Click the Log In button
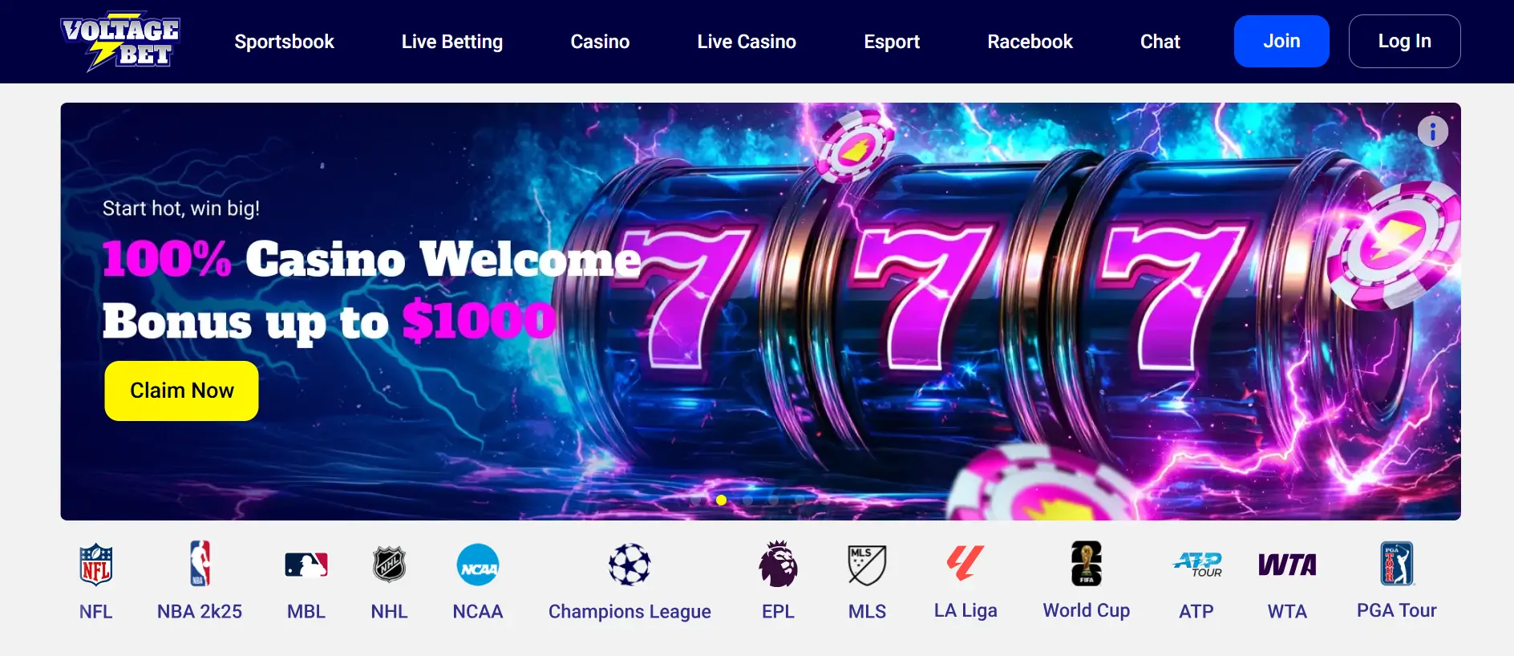 pos(1404,41)
